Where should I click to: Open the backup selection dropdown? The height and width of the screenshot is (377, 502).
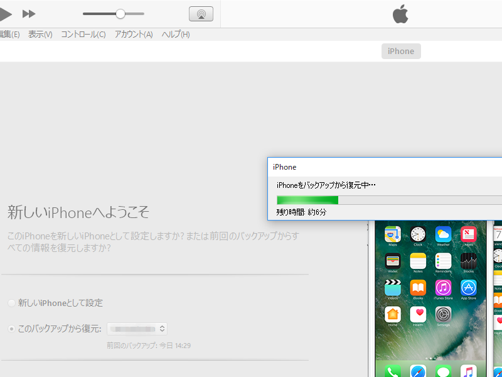[137, 329]
